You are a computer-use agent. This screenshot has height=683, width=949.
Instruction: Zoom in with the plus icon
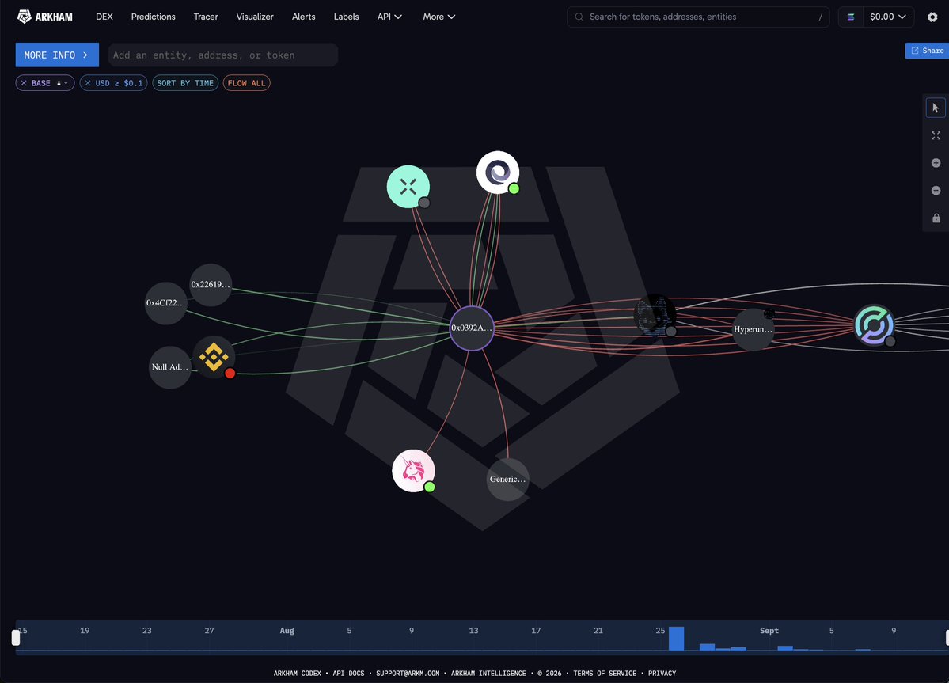(936, 163)
